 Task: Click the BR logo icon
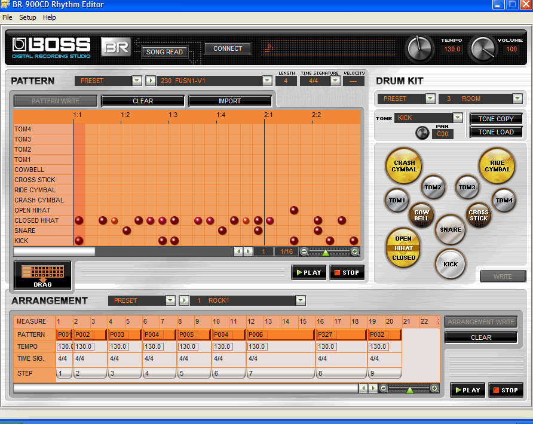[x=117, y=47]
